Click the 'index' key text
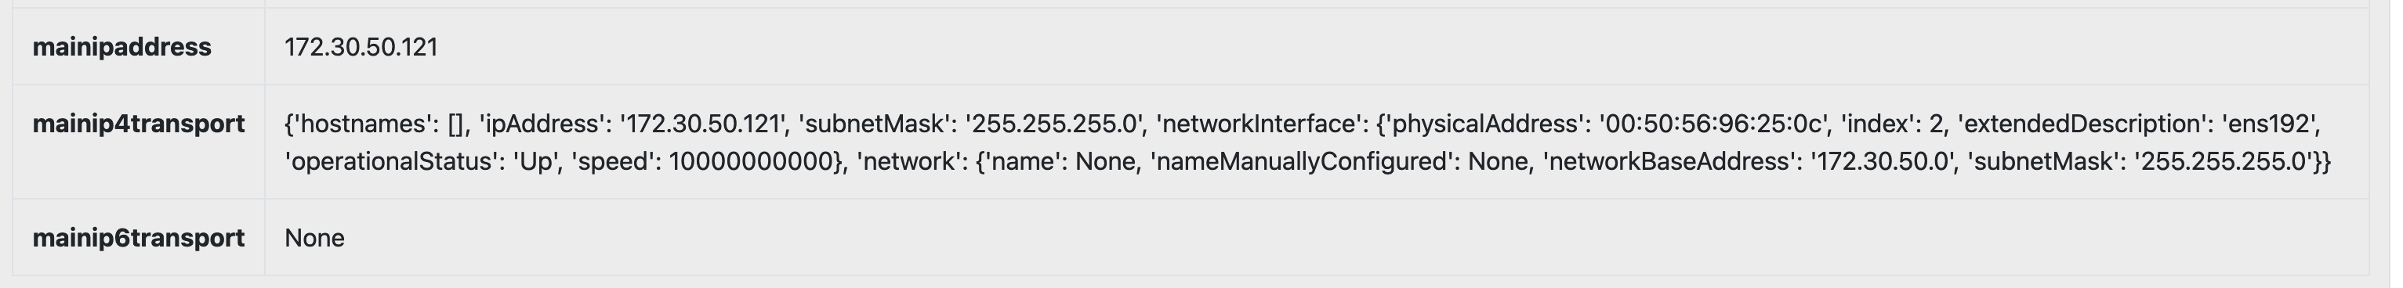This screenshot has height=288, width=2403. [x=1876, y=124]
